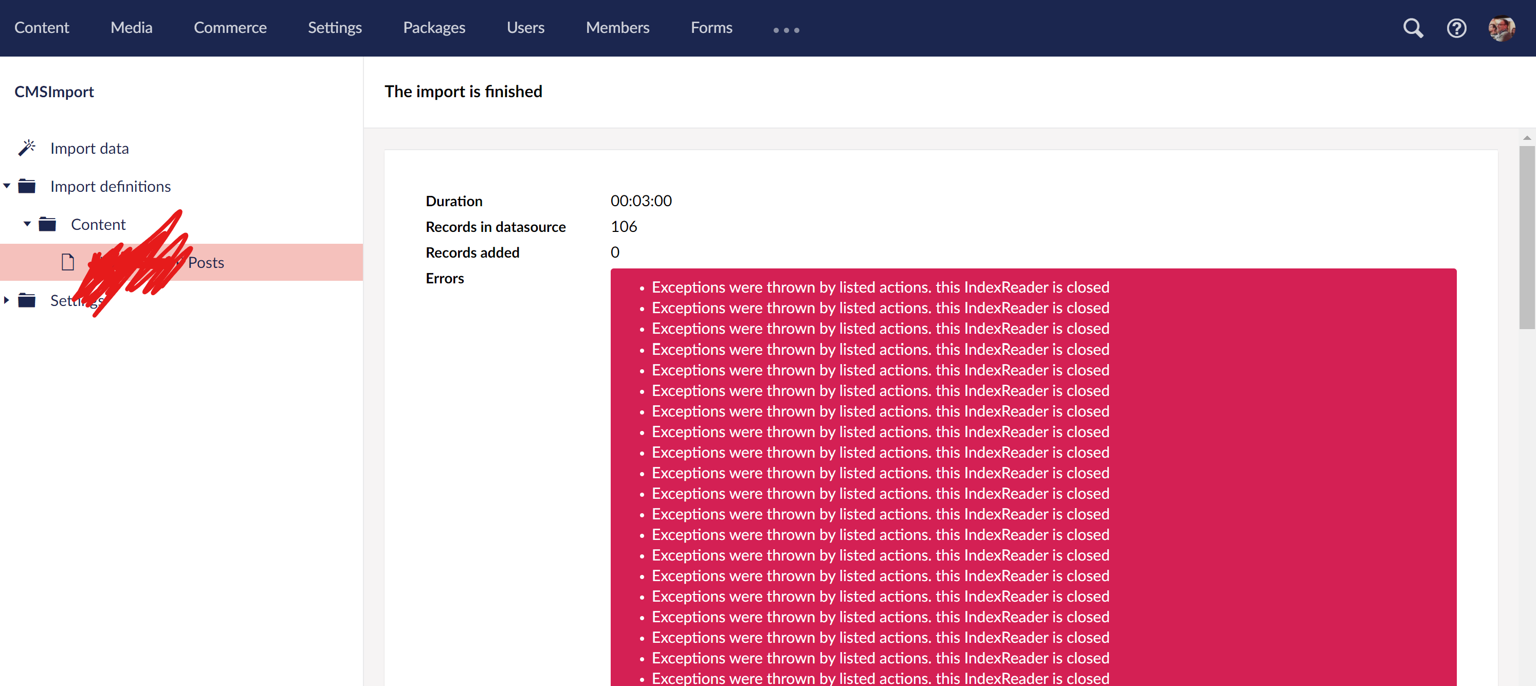Collapse the Content folder arrow
The height and width of the screenshot is (686, 1536).
[x=27, y=224]
